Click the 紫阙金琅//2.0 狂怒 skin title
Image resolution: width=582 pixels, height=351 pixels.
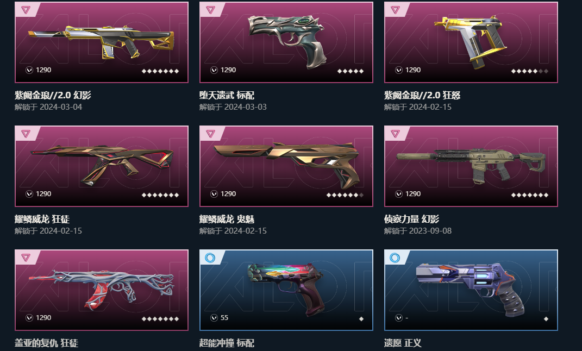[x=422, y=95]
